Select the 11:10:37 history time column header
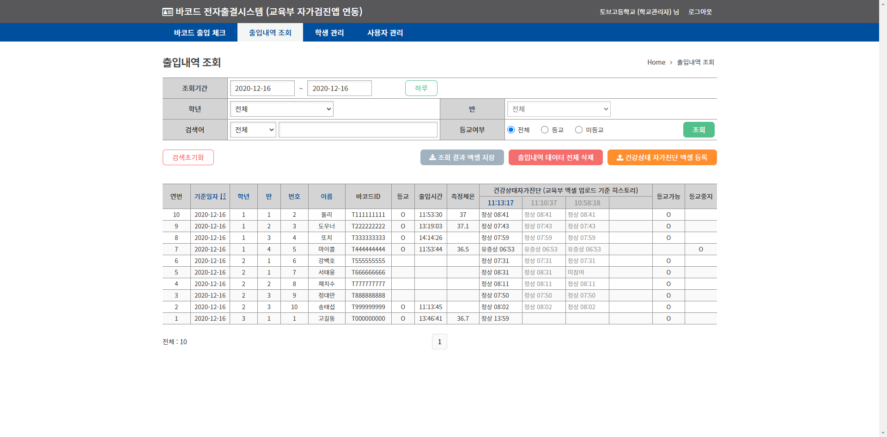 pos(544,203)
